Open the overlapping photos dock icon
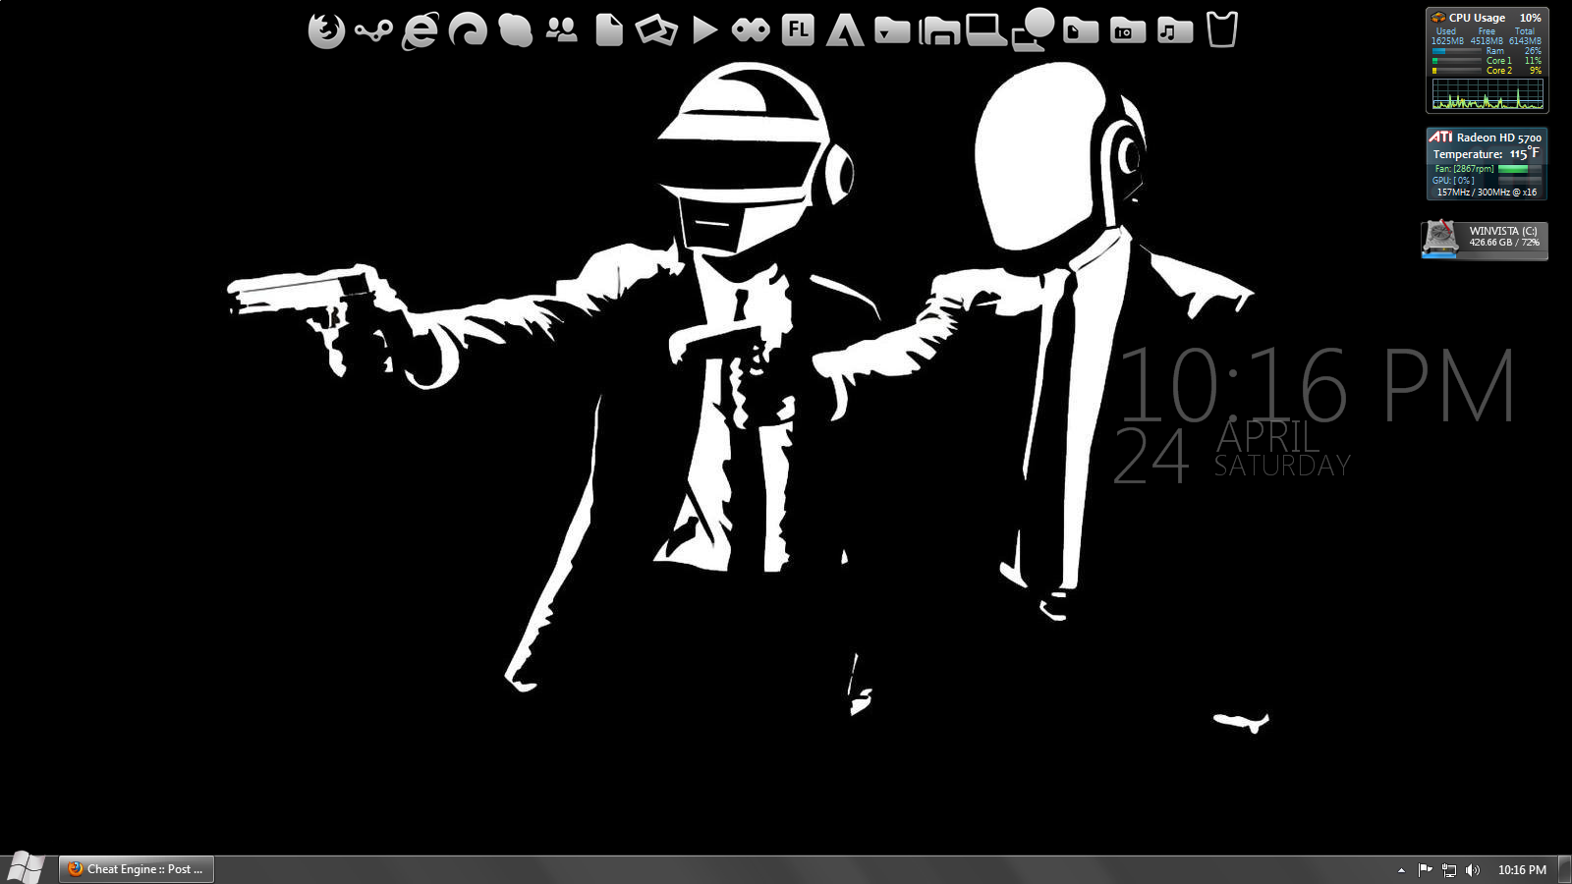Image resolution: width=1572 pixels, height=884 pixels. (656, 30)
